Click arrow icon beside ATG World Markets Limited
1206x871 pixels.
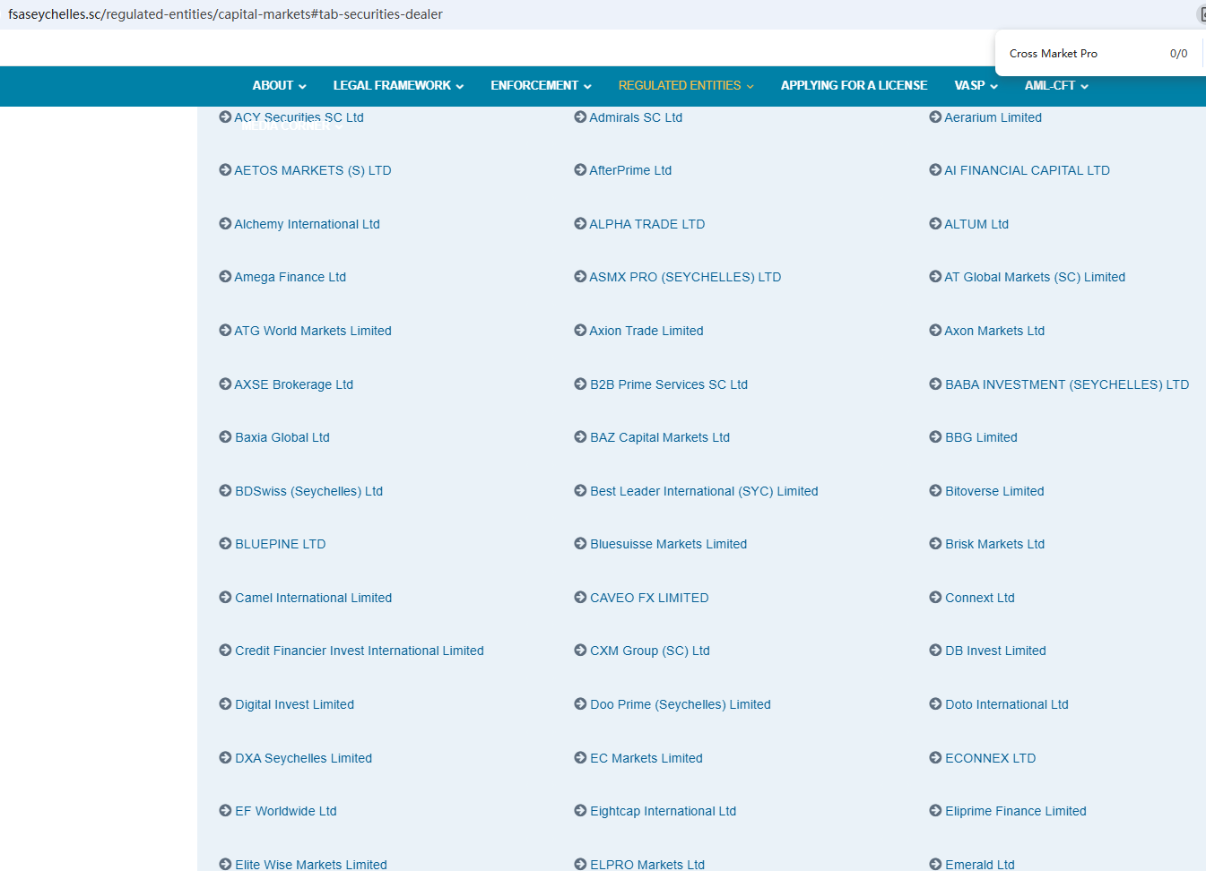[x=225, y=331]
